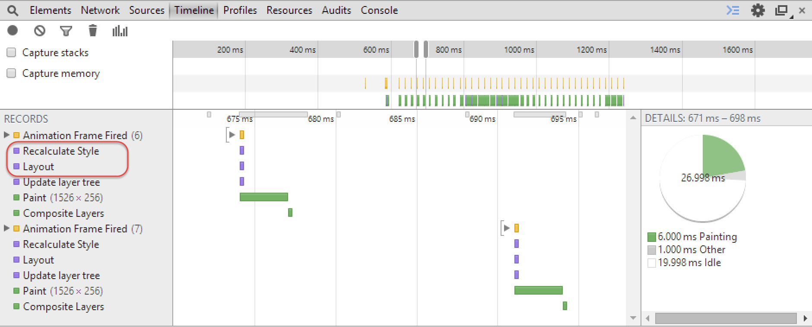The image size is (812, 327).
Task: Click the 6.000 ms Painting legend entry
Action: pyautogui.click(x=692, y=237)
